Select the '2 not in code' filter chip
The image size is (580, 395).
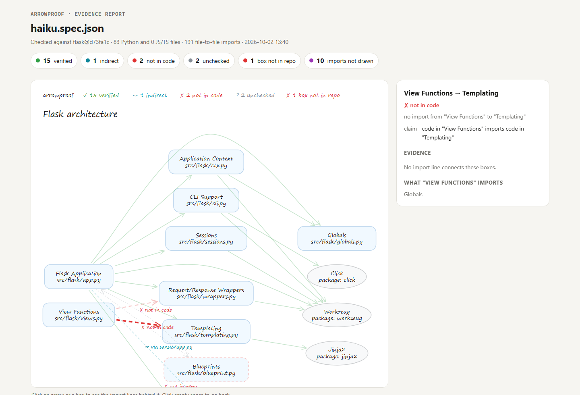[153, 61]
